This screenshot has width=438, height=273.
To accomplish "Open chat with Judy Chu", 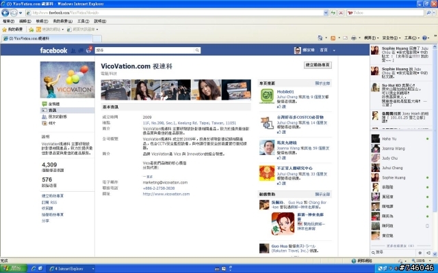I will (400, 158).
